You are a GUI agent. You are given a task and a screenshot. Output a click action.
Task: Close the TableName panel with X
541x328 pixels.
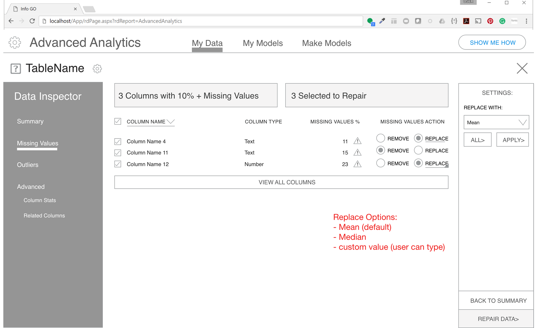click(x=522, y=68)
